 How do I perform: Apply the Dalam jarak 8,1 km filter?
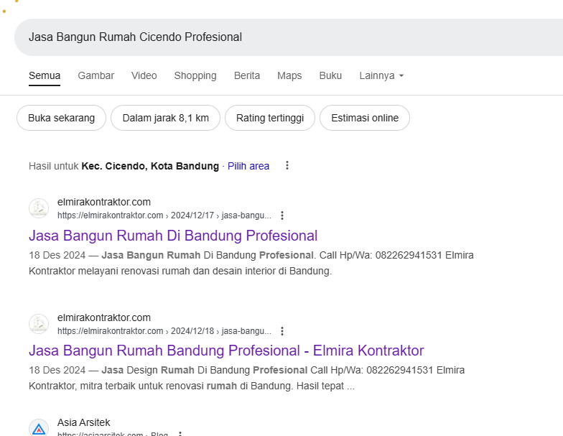pyautogui.click(x=165, y=118)
